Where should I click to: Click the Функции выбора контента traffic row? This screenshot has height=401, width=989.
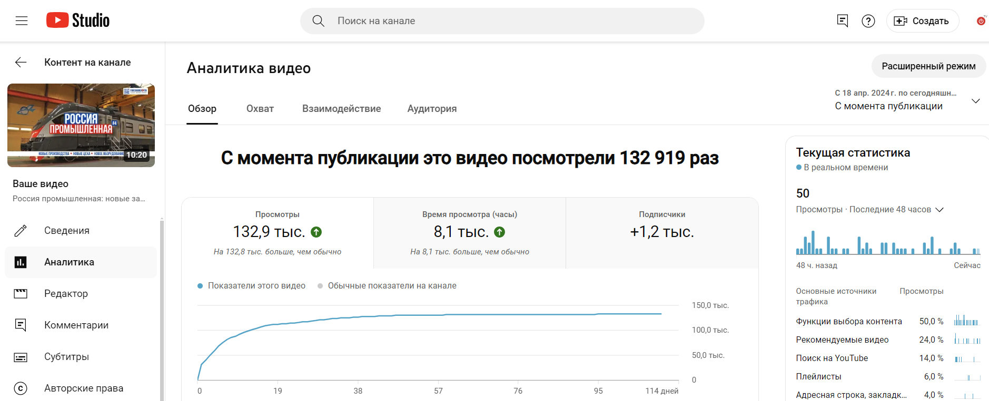click(888, 321)
